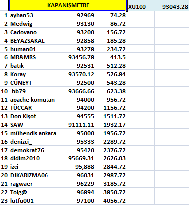Click the demokrat76 cell

pos(34,150)
